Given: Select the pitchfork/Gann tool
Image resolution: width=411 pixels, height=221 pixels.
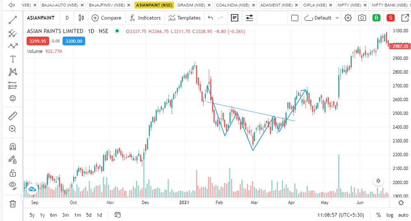Looking at the screenshot, I should pos(13,33).
